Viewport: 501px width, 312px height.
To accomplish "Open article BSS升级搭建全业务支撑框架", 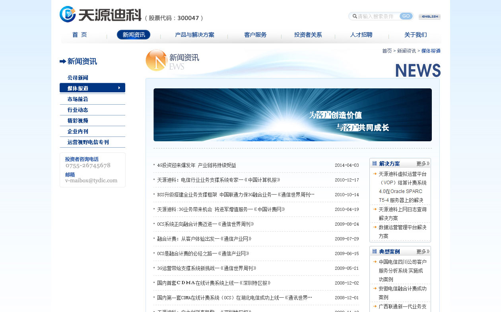I will point(236,195).
